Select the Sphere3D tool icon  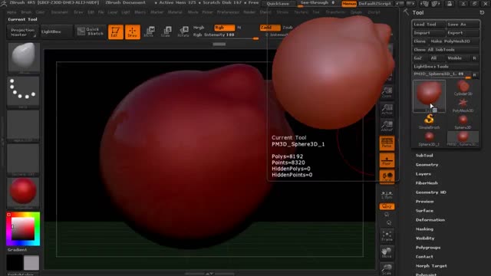pyautogui.click(x=463, y=122)
